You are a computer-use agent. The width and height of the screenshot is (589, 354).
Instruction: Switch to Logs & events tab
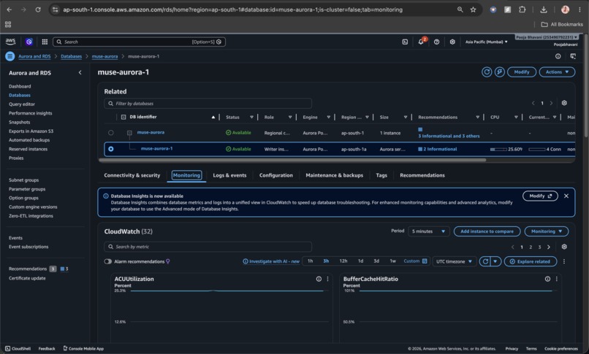coord(229,175)
